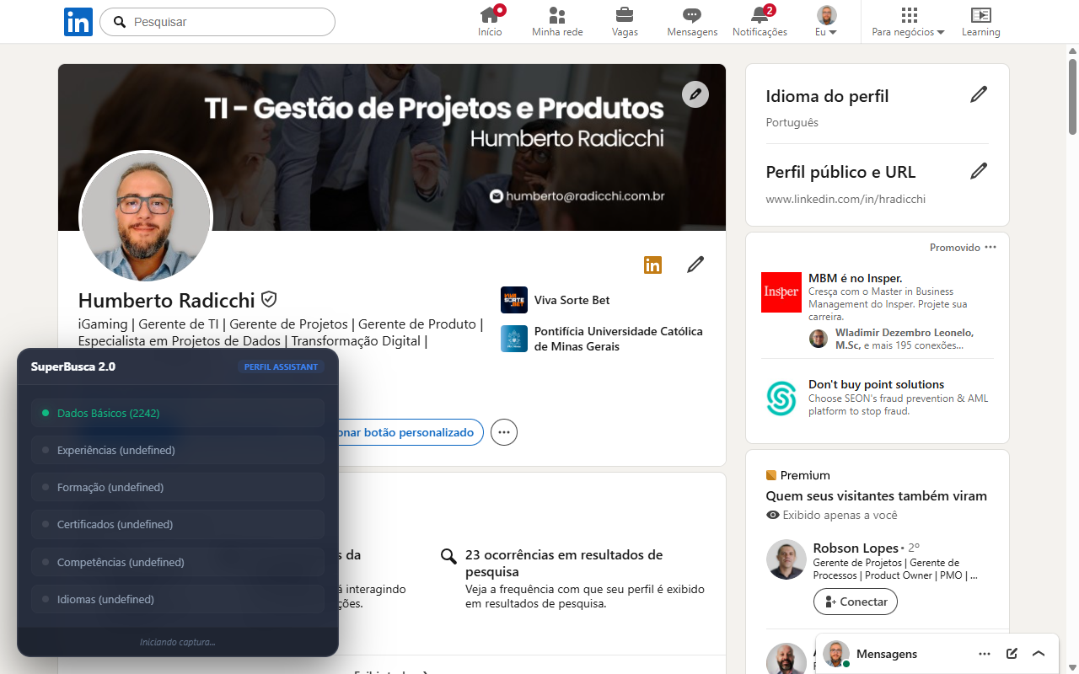Edit Perfil público e URL pencil icon

[978, 170]
